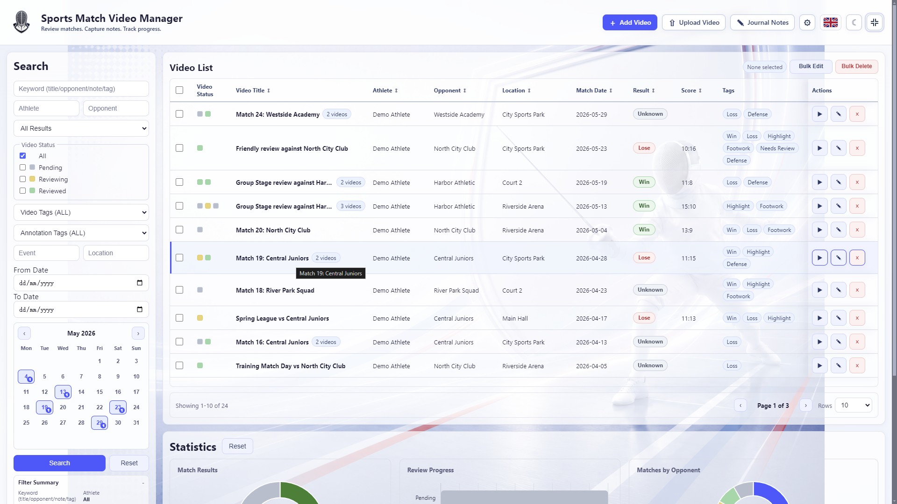Check the Match 24: Westside Academy row checkbox
Image resolution: width=897 pixels, height=504 pixels.
coord(179,114)
